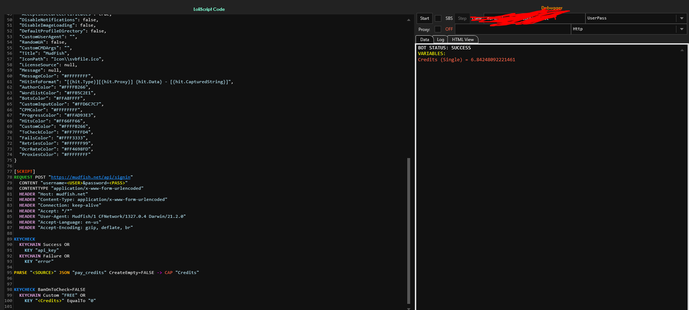Click the "ToCheckColor" setting line
The height and width of the screenshot is (310, 689).
57,132
